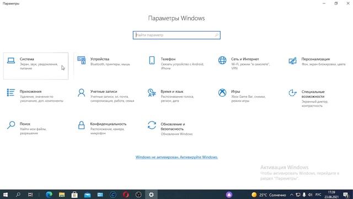
Task: Launch Opera browser from the taskbar
Action: (x=126, y=195)
